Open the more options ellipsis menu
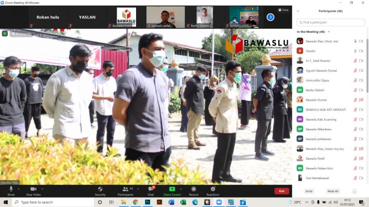This screenshot has width=369, height=207. coord(354,191)
